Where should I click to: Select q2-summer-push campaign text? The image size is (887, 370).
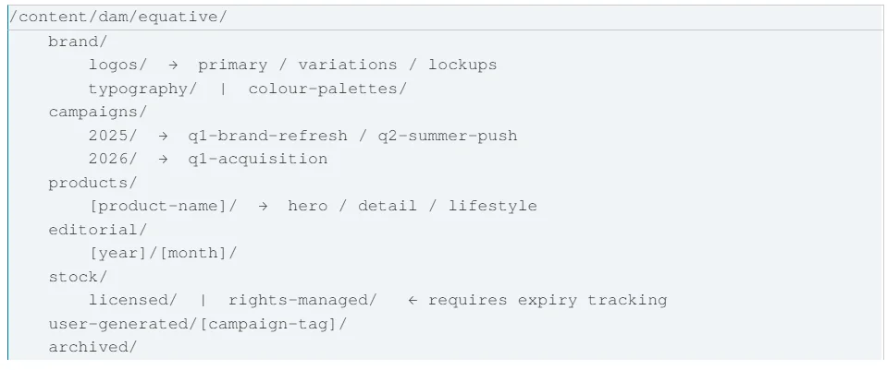(448, 136)
